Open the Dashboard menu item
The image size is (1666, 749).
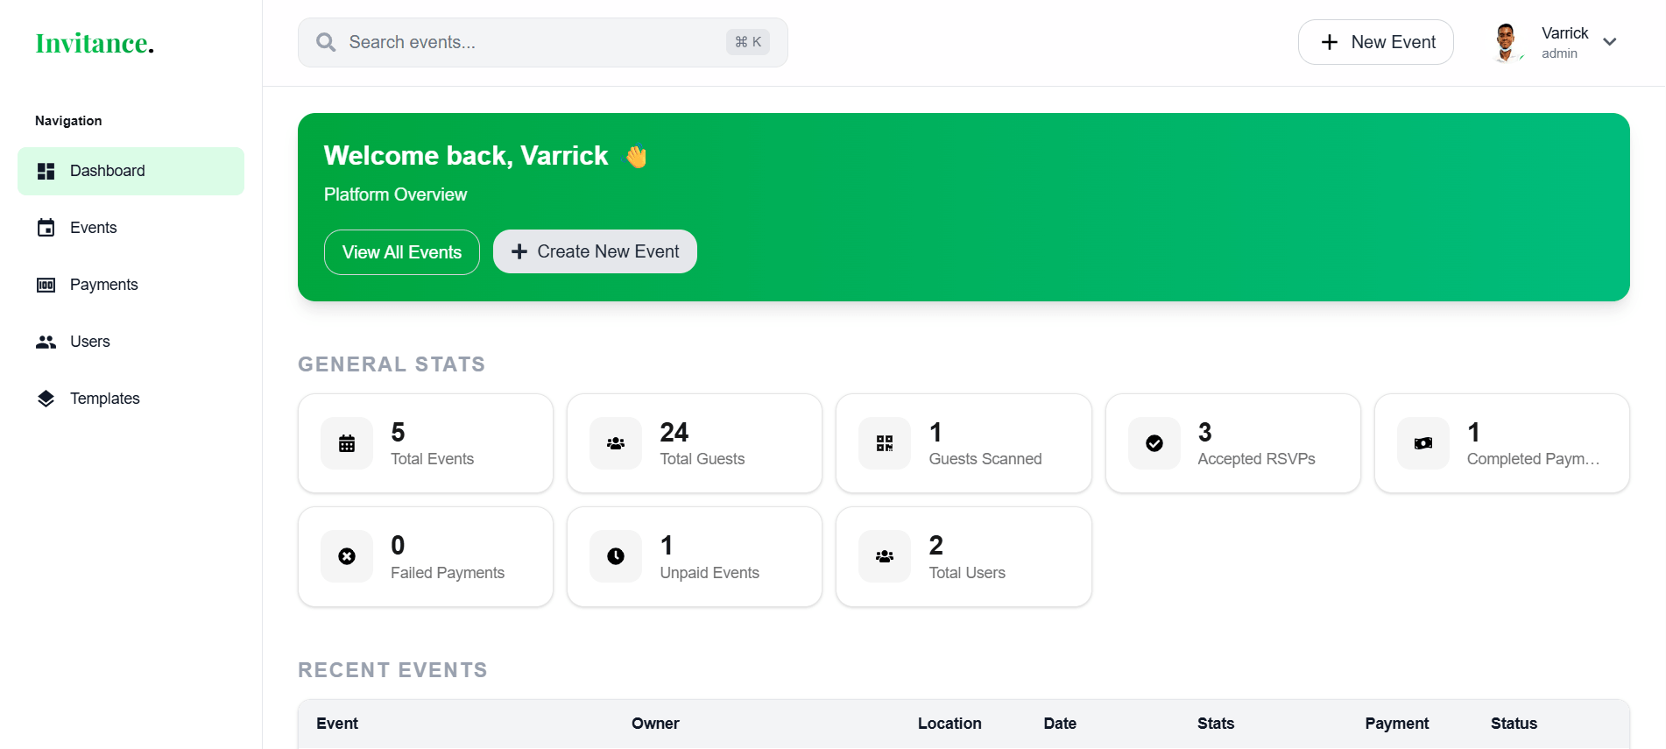pyautogui.click(x=131, y=171)
